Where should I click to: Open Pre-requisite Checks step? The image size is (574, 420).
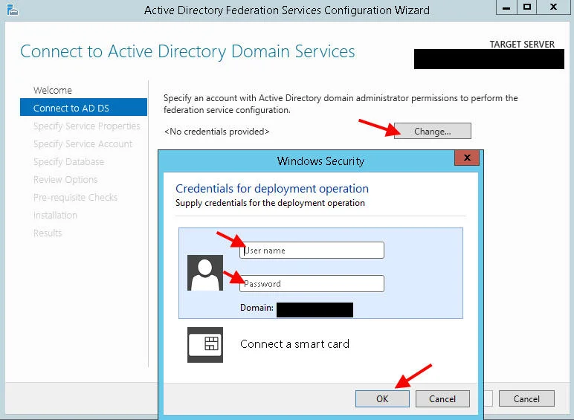[75, 198]
